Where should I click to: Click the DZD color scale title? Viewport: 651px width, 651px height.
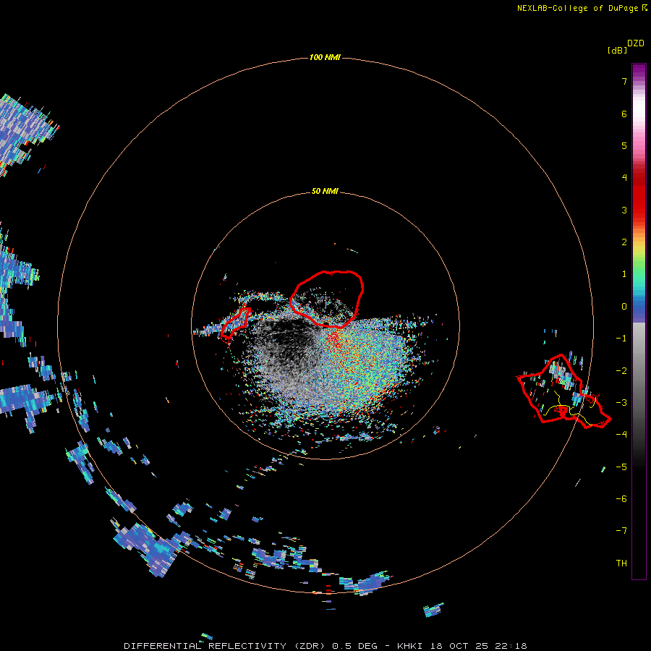[636, 43]
